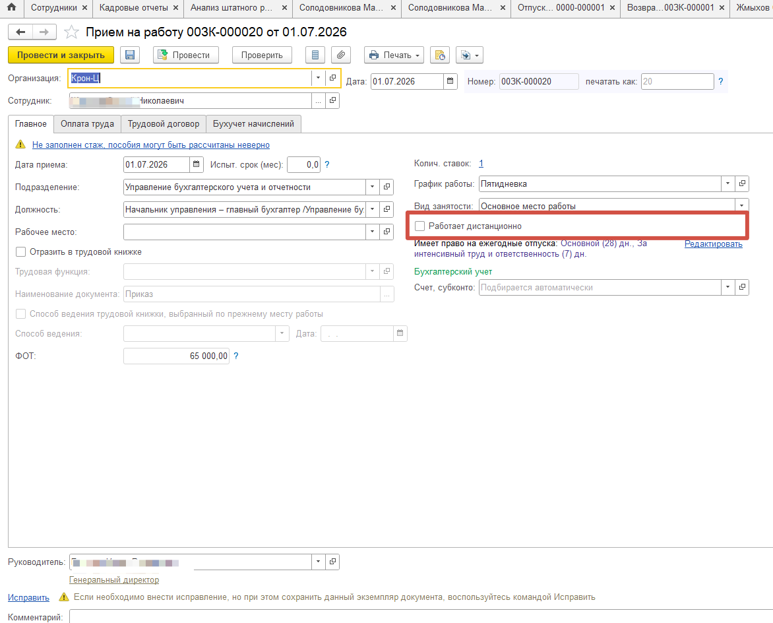773x623 pixels.
Task: Click Испыт. срок months field
Action: click(303, 164)
